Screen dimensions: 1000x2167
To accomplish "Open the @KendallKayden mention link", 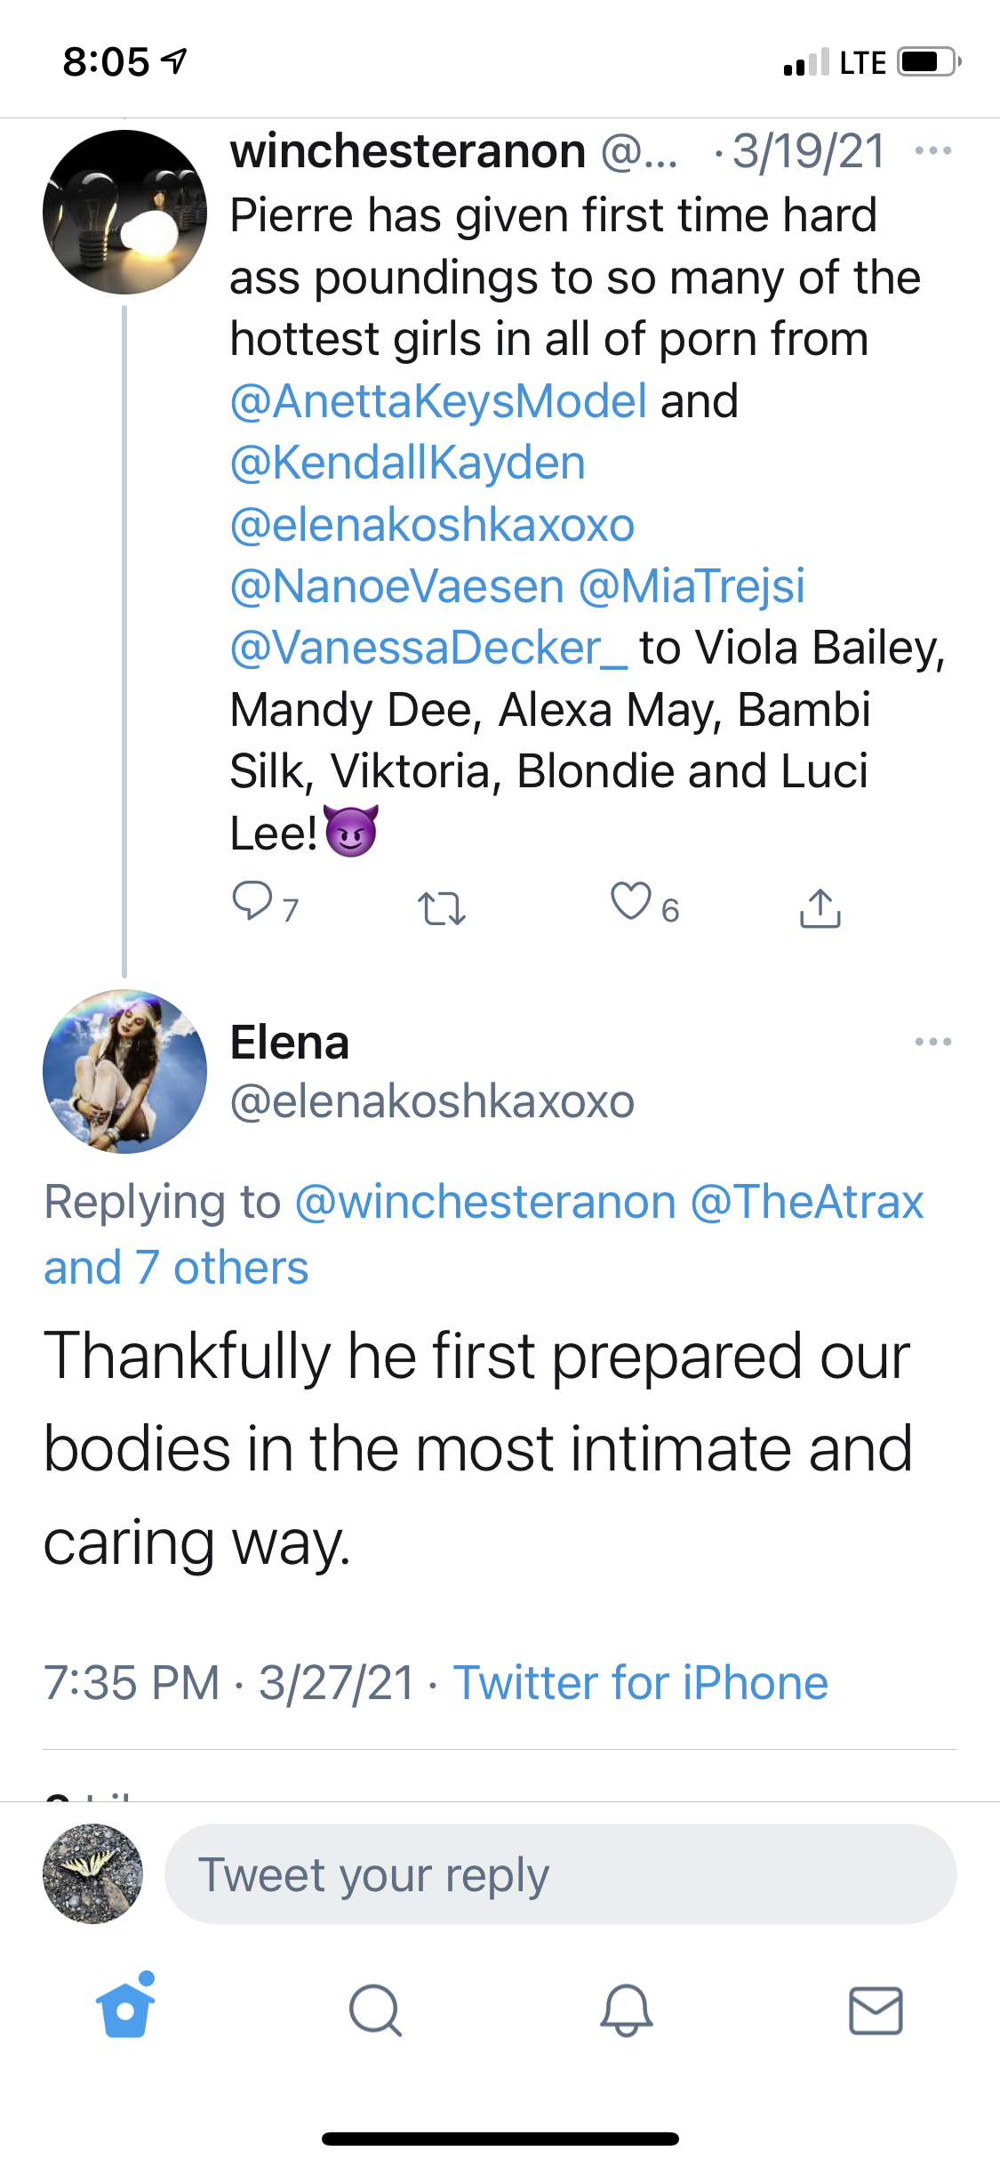I will coord(408,463).
